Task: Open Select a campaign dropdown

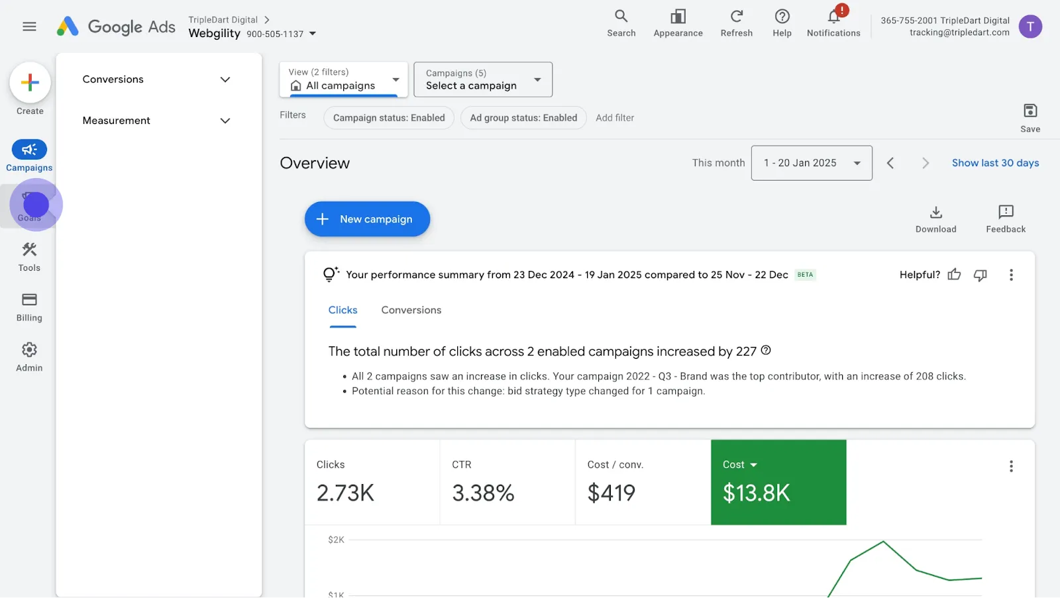Action: click(x=483, y=79)
